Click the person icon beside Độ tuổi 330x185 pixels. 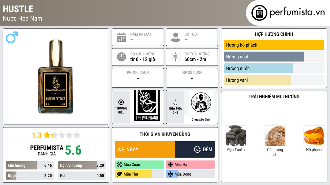pos(176,37)
